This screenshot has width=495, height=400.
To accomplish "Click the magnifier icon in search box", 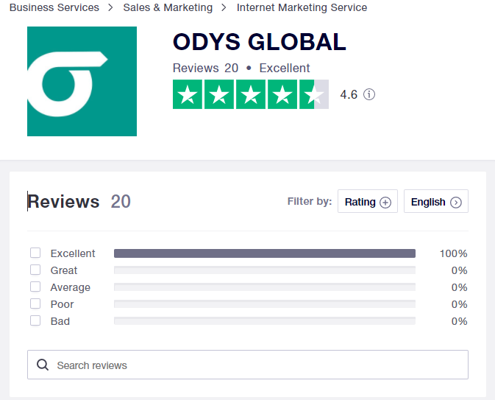I will (43, 365).
